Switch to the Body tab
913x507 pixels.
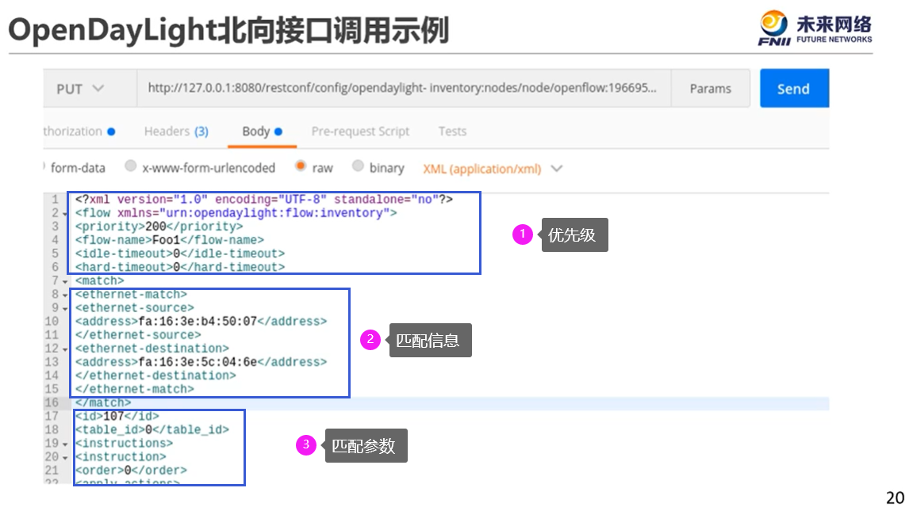point(262,132)
